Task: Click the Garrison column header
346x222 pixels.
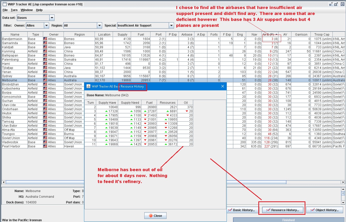Action: [301, 34]
